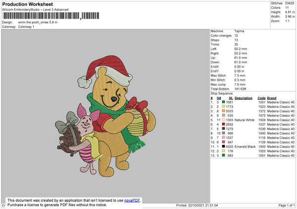Image resolution: width=297 pixels, height=209 pixels.
Task: Click the Machine value 'Tajima'
Action: point(239,31)
